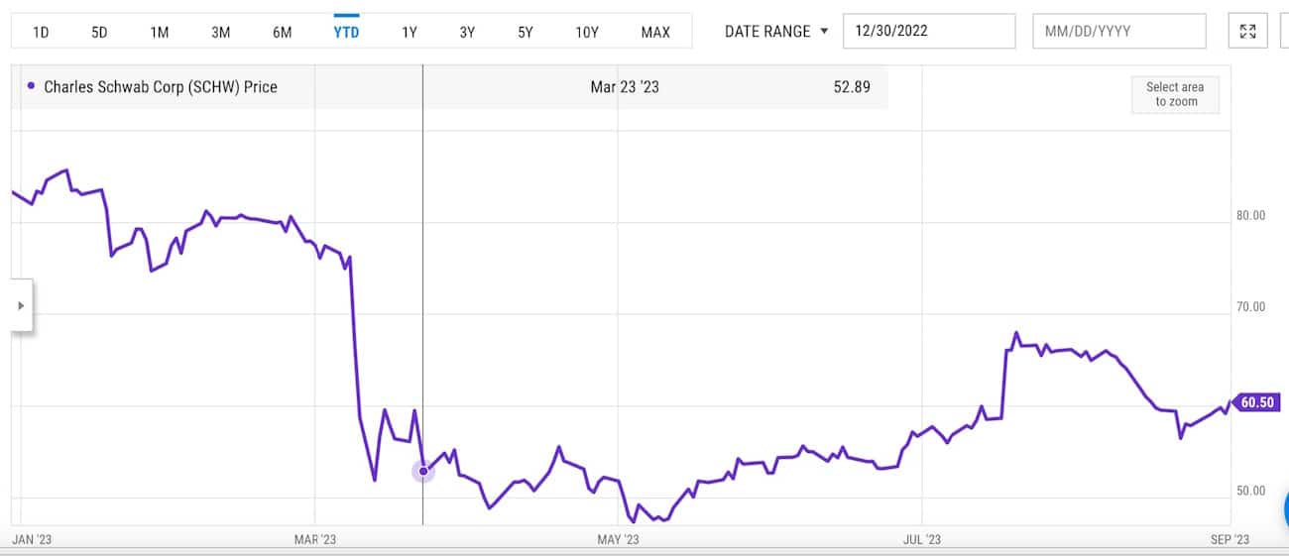Click the Charles Schwab Corp legend label
This screenshot has height=556, width=1289.
pyautogui.click(x=161, y=87)
